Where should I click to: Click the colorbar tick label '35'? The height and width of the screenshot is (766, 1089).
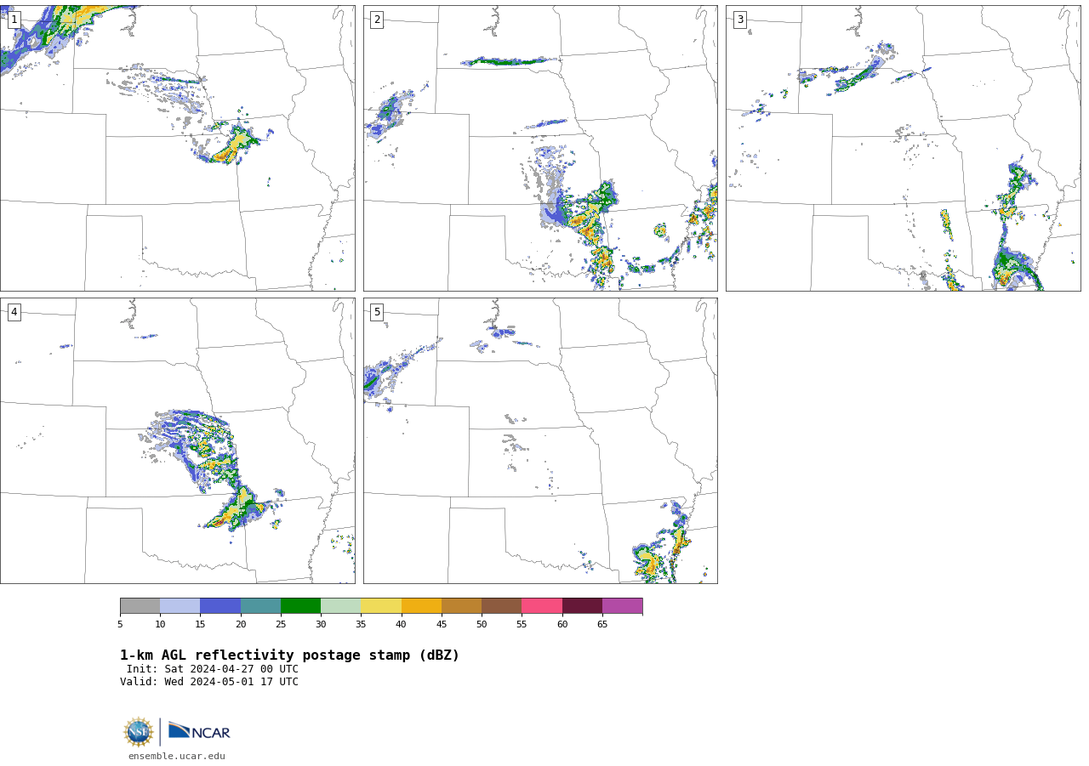point(361,625)
